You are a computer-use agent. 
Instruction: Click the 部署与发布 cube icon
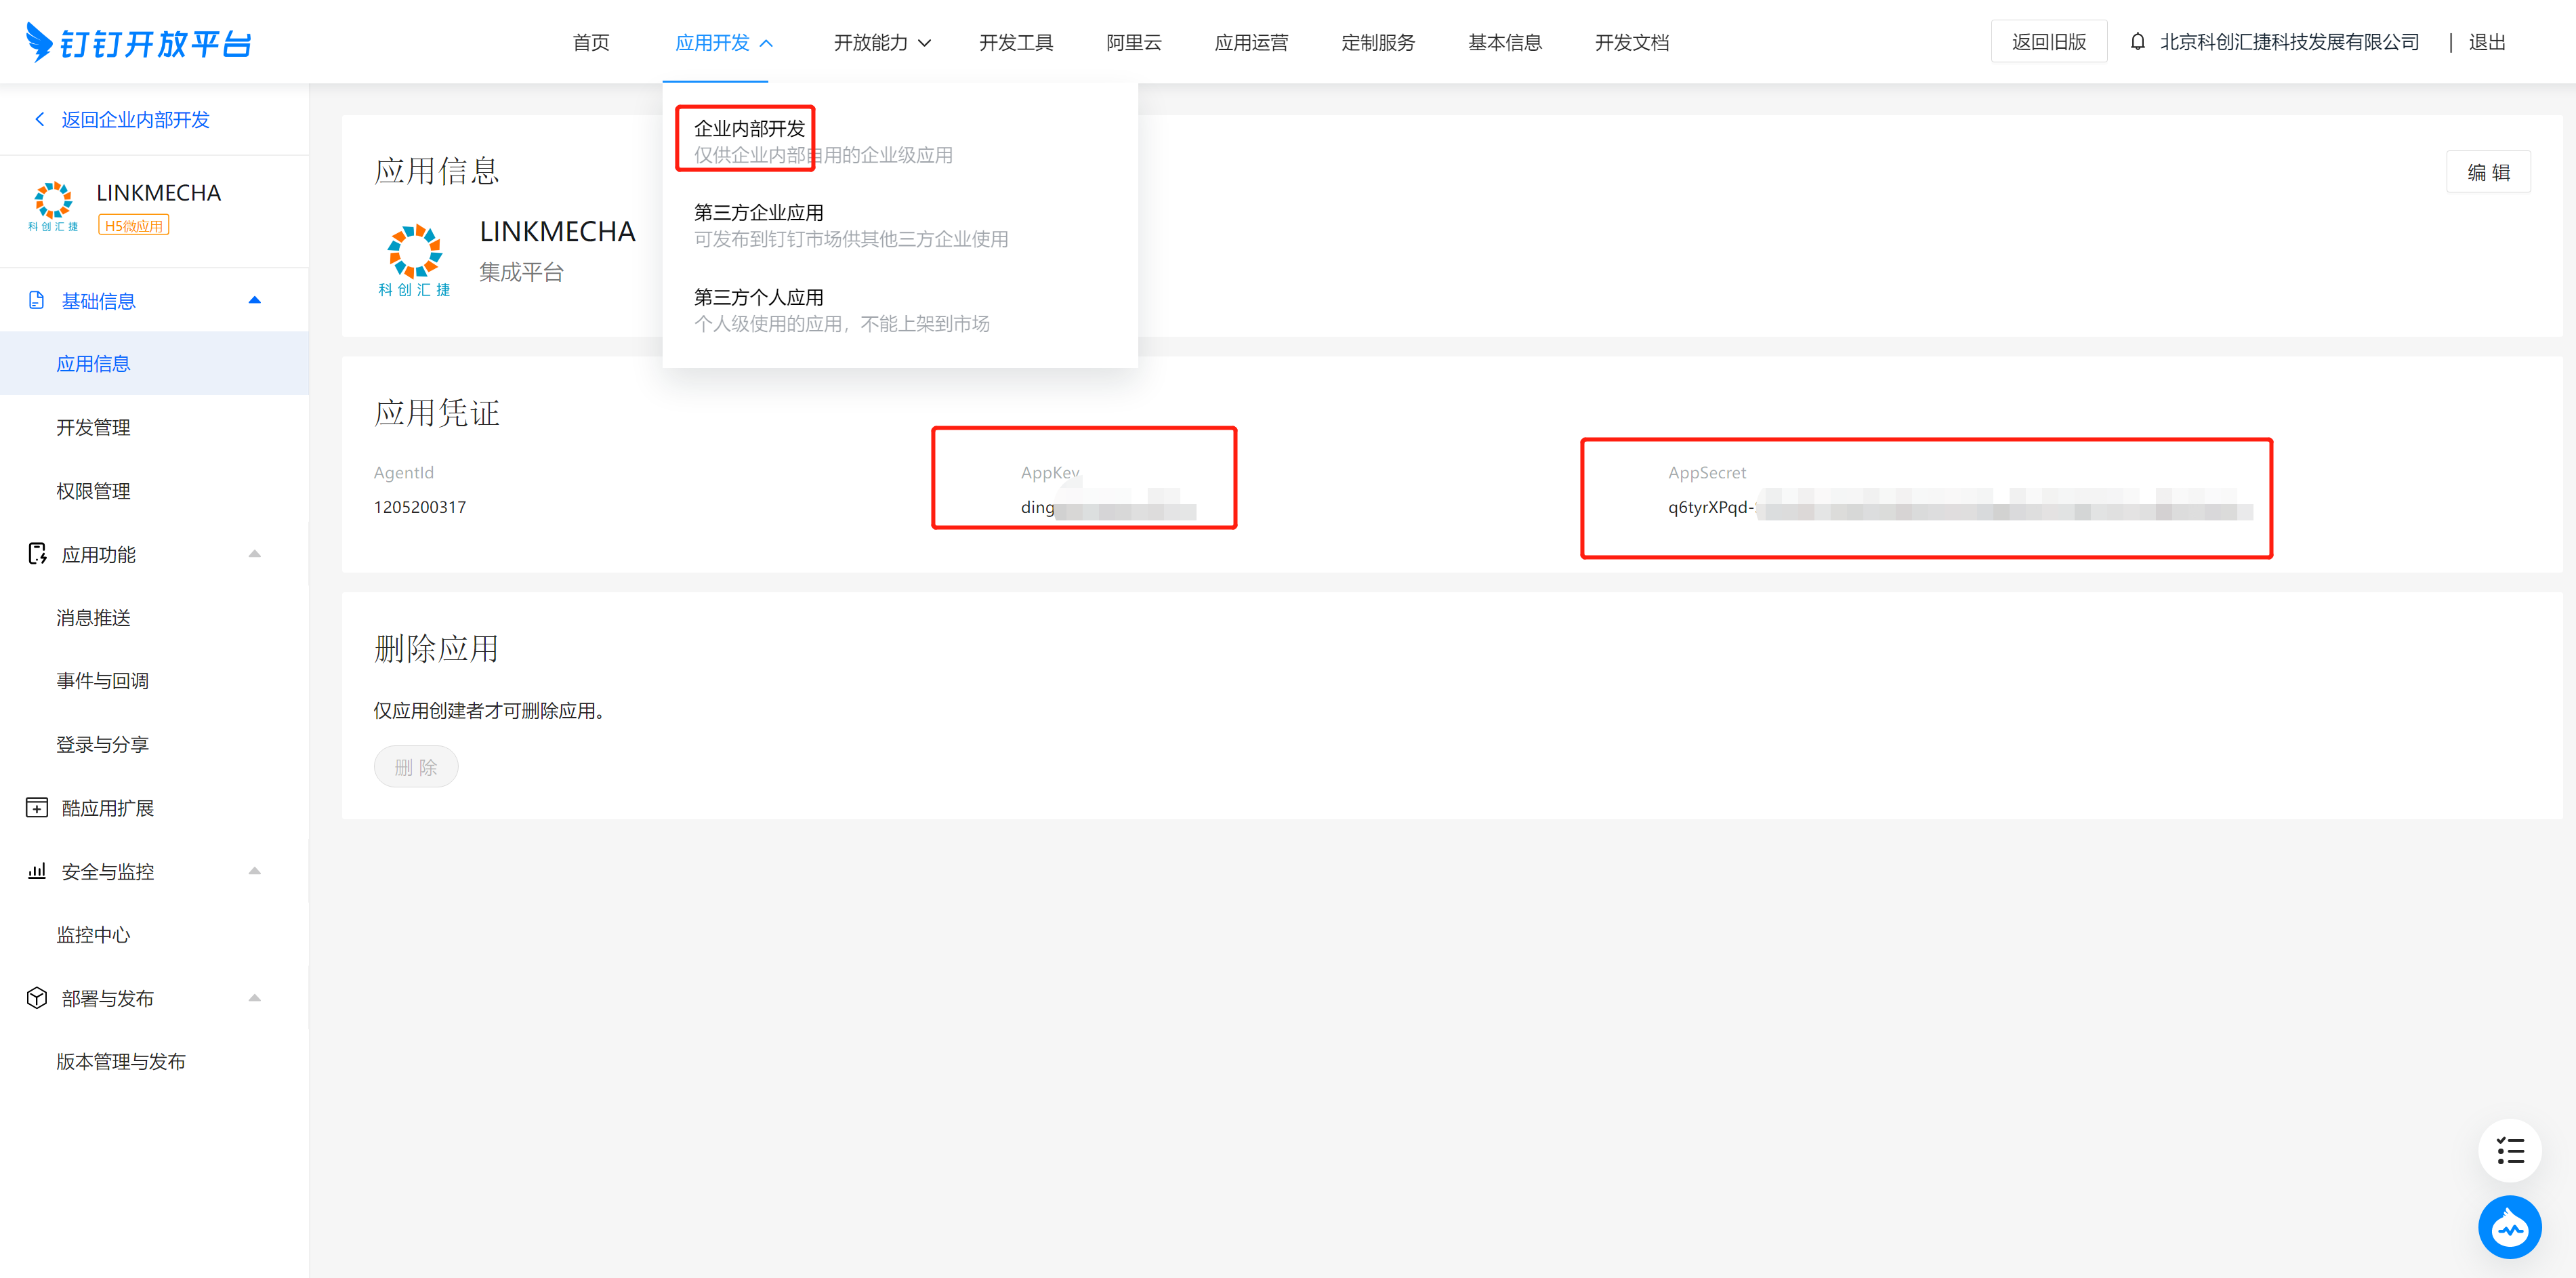click(x=37, y=998)
